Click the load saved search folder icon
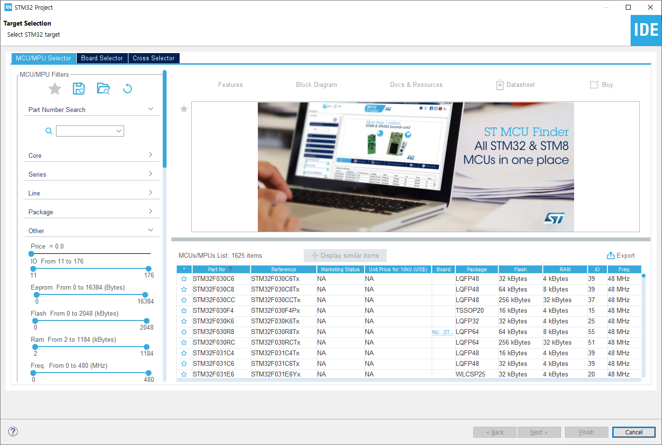The image size is (662, 445). coord(103,89)
